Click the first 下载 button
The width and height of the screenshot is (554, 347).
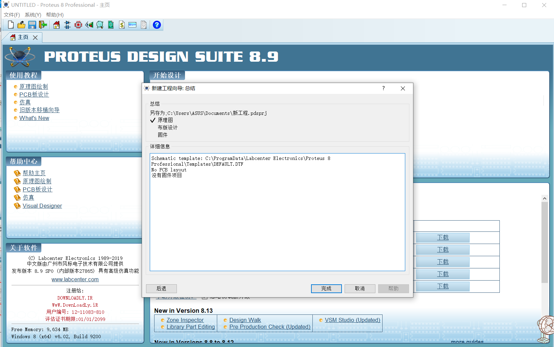coord(443,238)
